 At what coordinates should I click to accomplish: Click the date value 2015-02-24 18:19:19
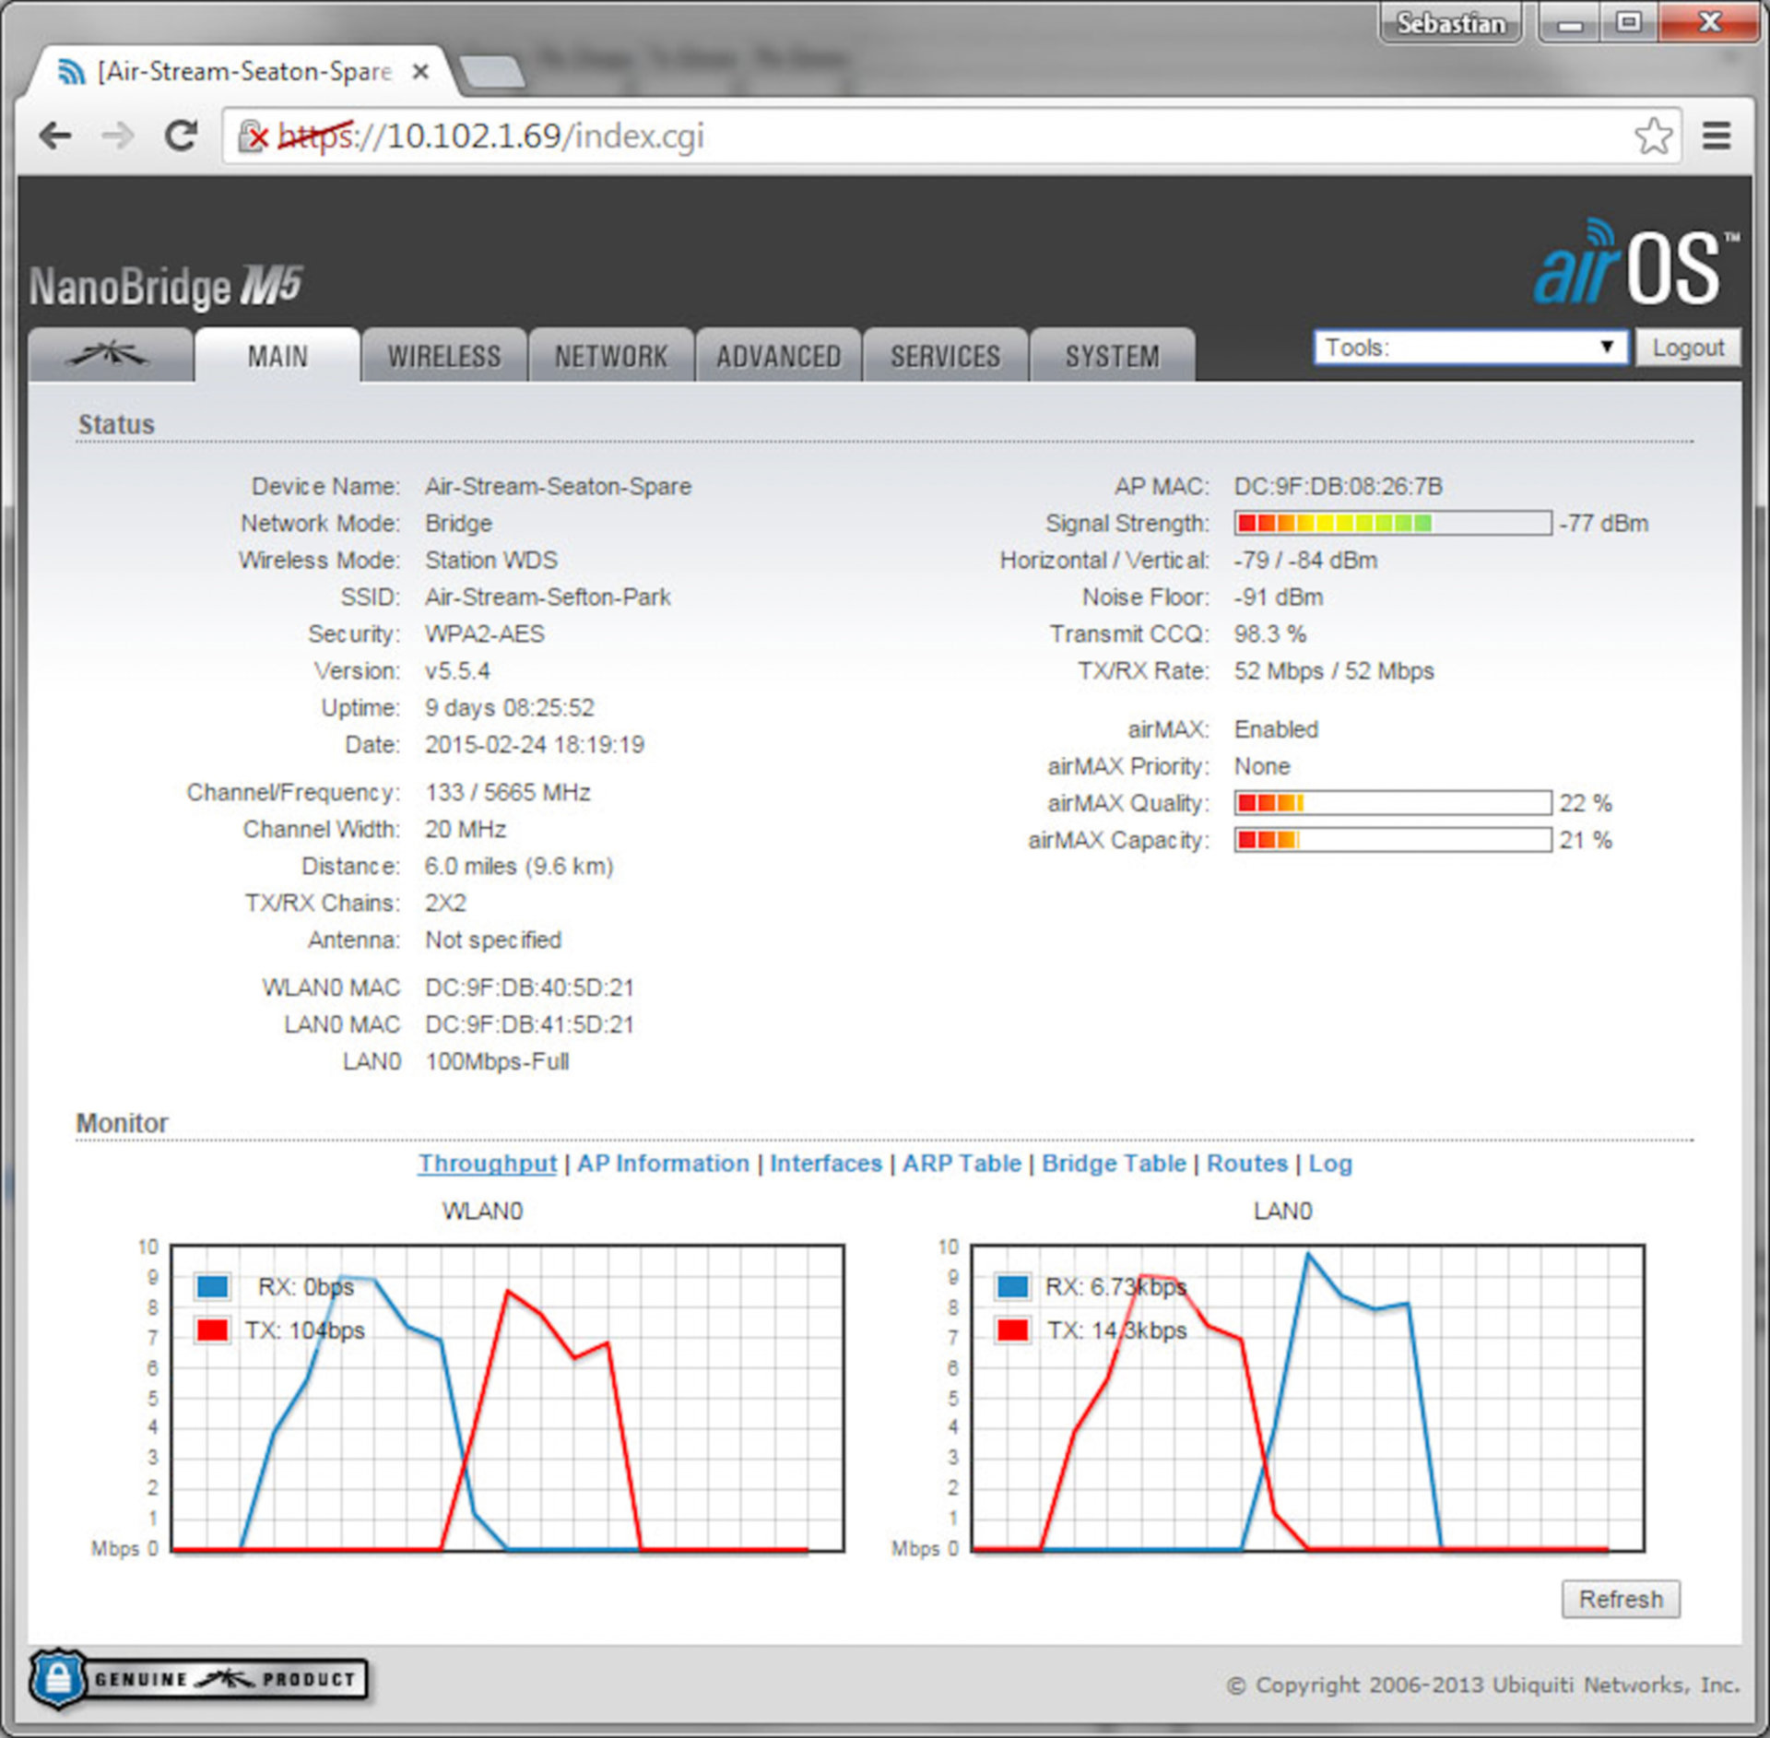point(535,744)
